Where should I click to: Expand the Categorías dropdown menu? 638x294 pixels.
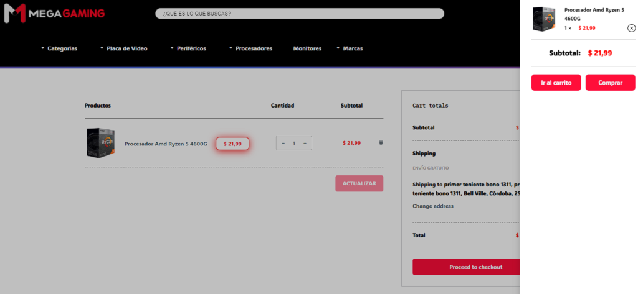click(59, 48)
